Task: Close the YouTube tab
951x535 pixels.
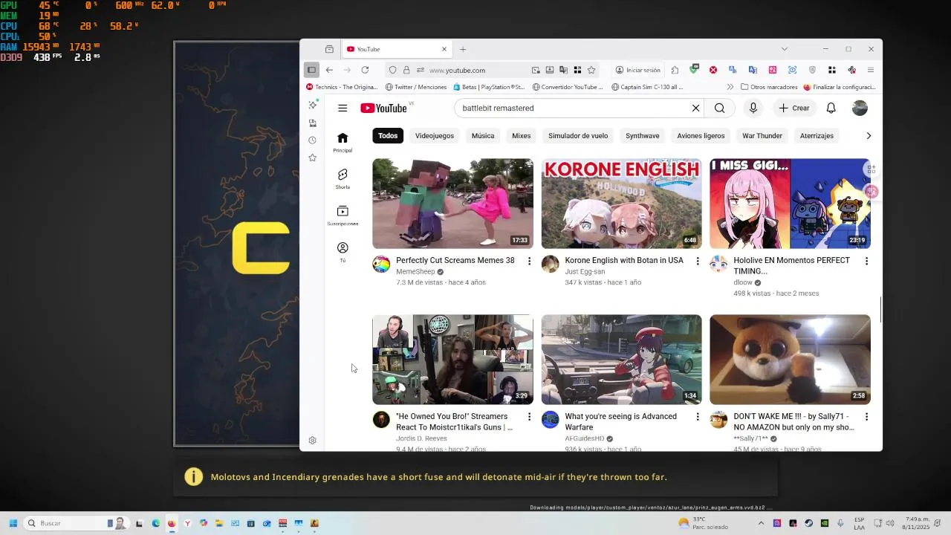Action: (444, 49)
